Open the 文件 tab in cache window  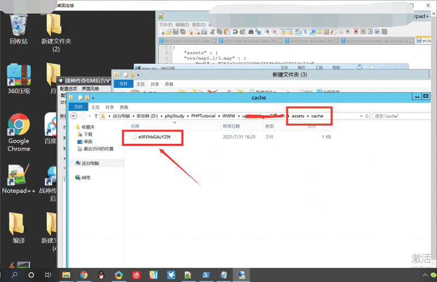point(78,107)
